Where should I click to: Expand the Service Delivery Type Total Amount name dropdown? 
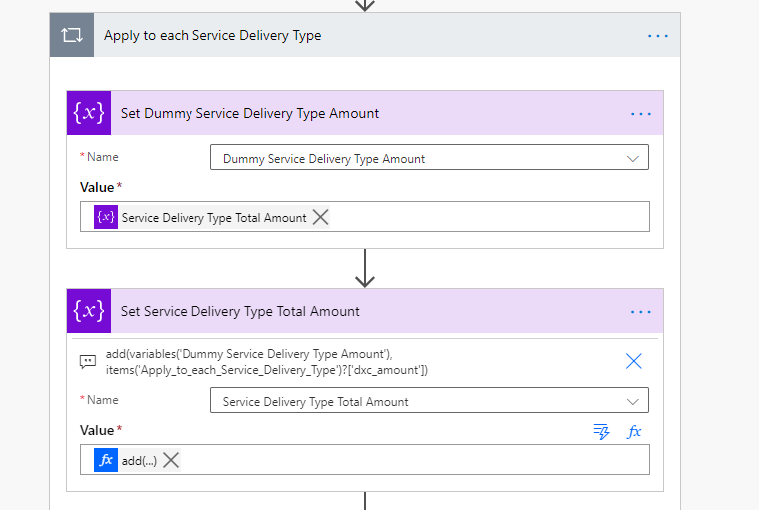[632, 401]
